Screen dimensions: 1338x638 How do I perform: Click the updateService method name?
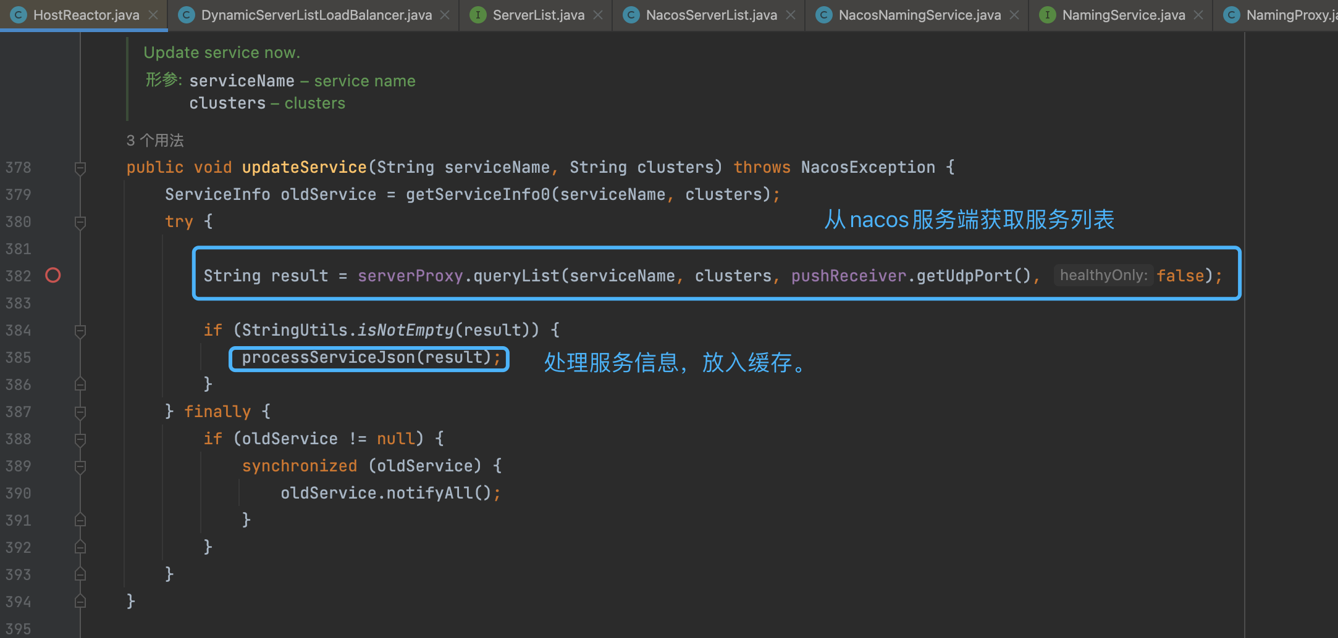coord(305,167)
